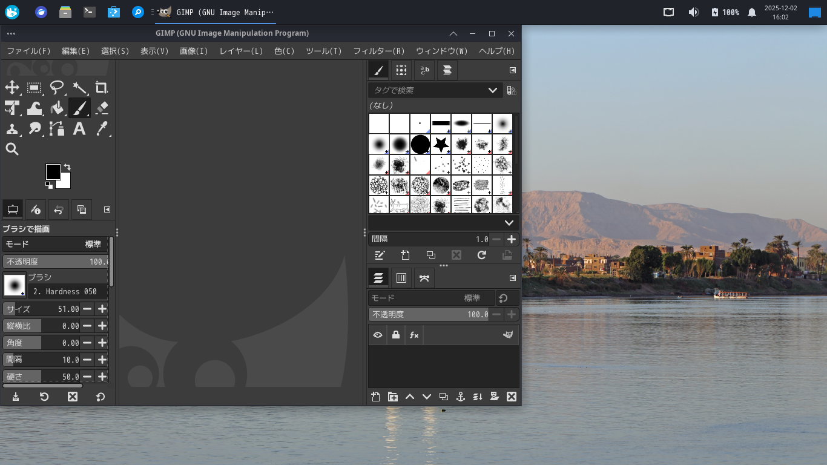The image size is (827, 465).
Task: Switch to the Channels tab
Action: (x=401, y=277)
